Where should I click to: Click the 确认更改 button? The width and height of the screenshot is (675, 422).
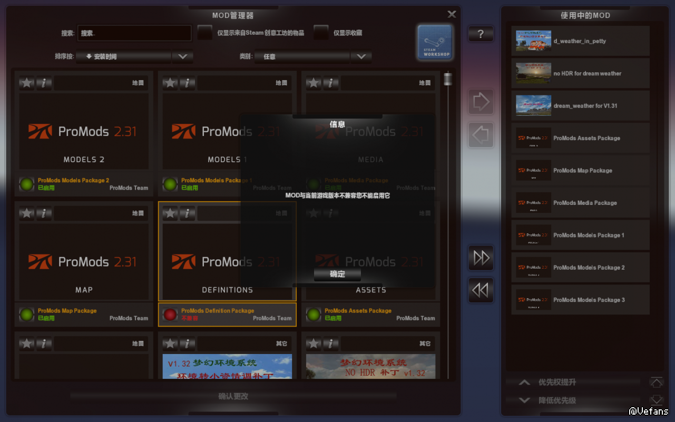[x=233, y=396]
